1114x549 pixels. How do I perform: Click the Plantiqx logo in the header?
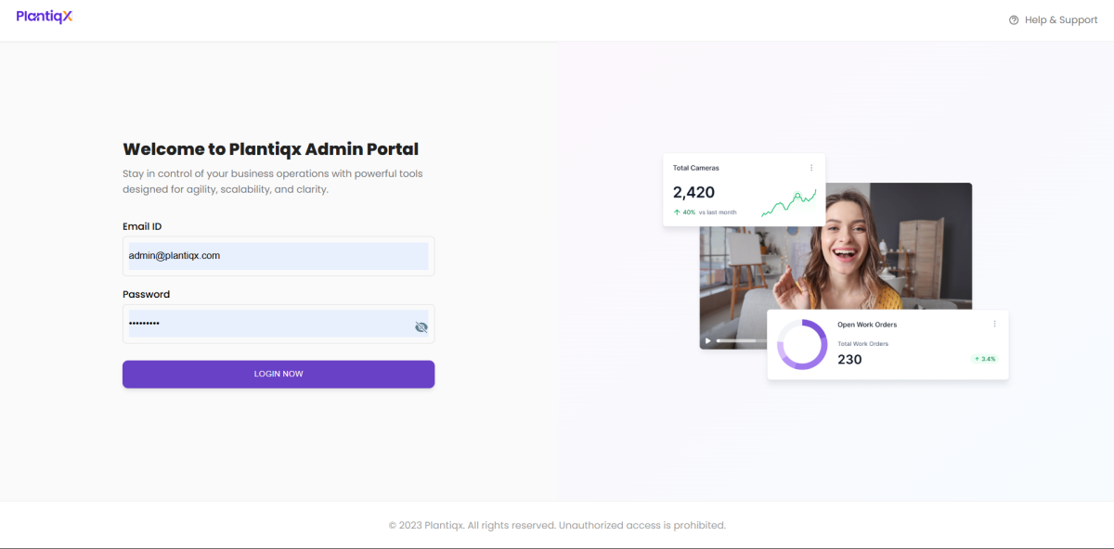44,16
